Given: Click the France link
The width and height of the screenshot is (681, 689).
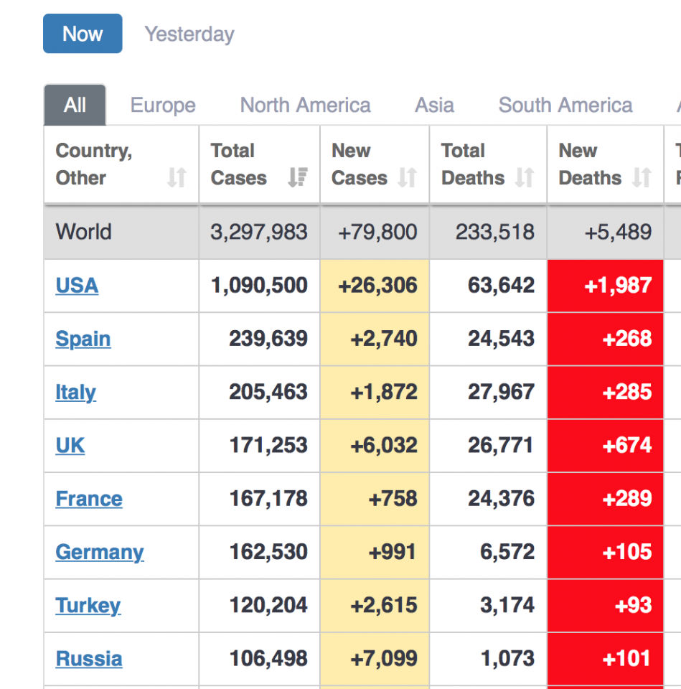Looking at the screenshot, I should click(89, 499).
